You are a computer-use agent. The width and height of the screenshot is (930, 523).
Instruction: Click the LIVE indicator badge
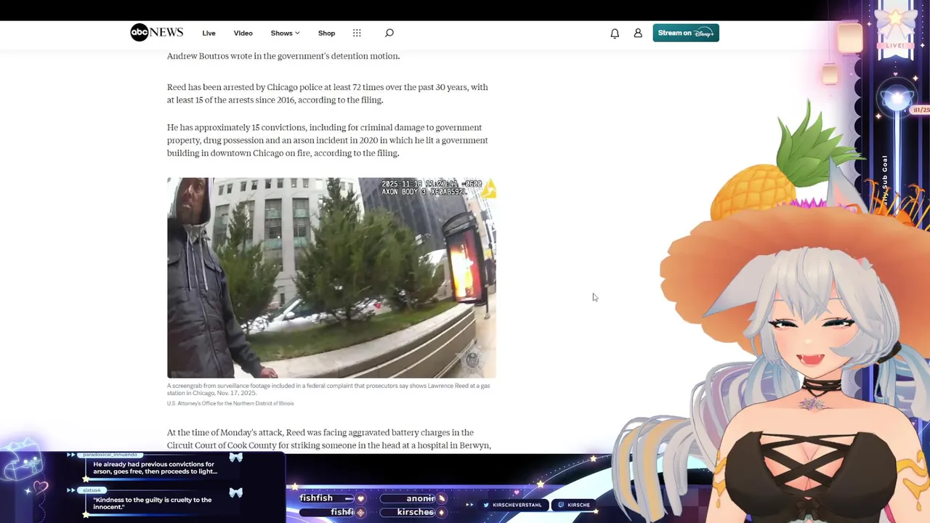[895, 45]
